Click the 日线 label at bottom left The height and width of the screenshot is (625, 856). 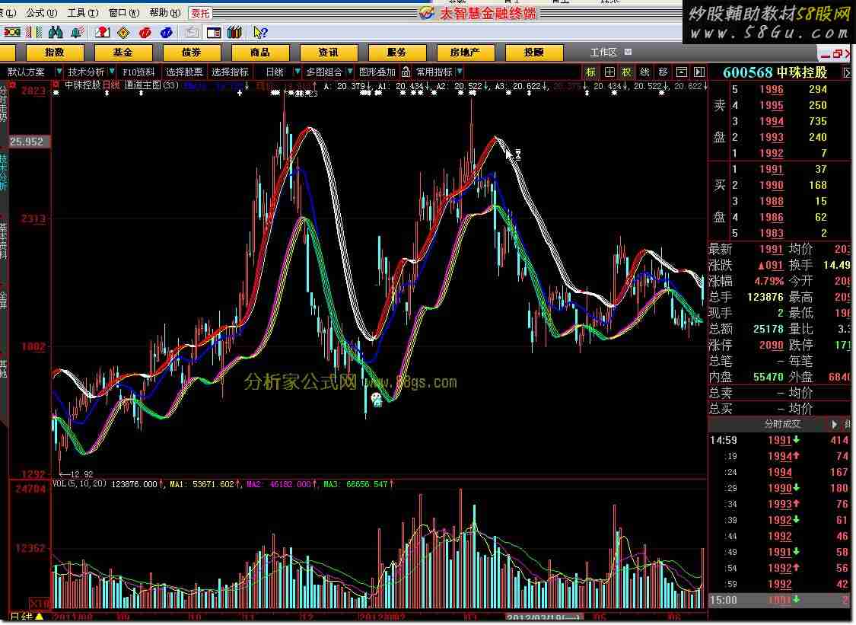[21, 617]
